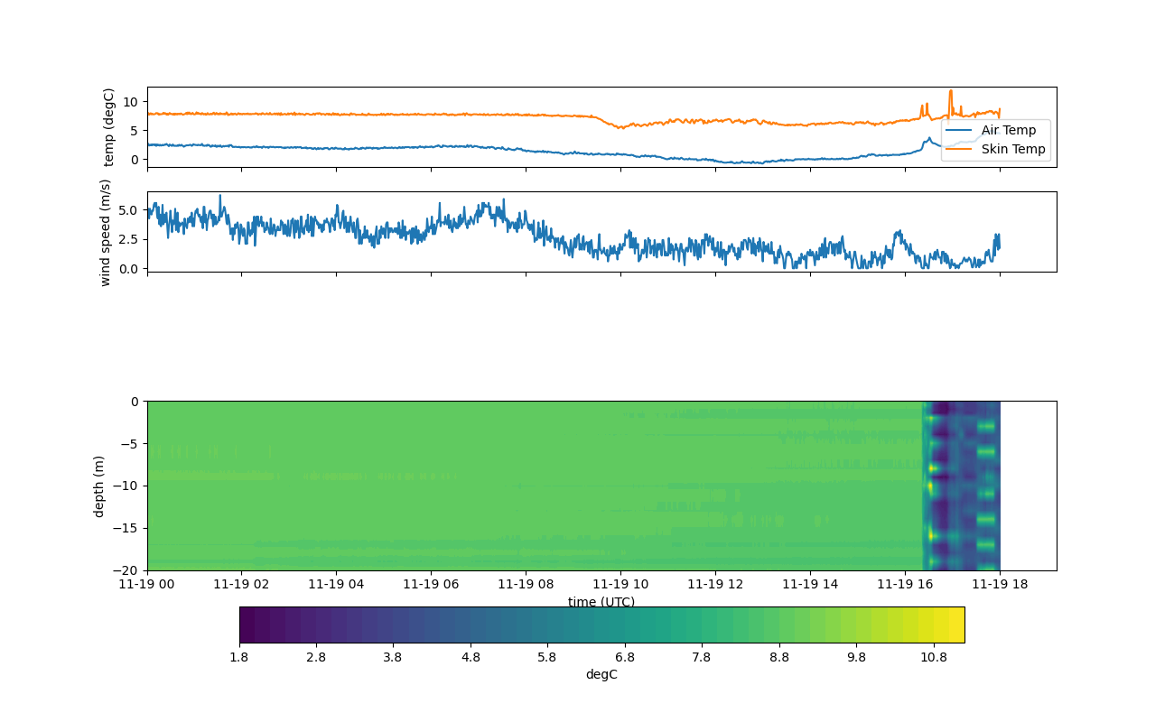Viewport: 1174px width, 722px height.
Task: Click the degC colorbar label
Action: (601, 675)
